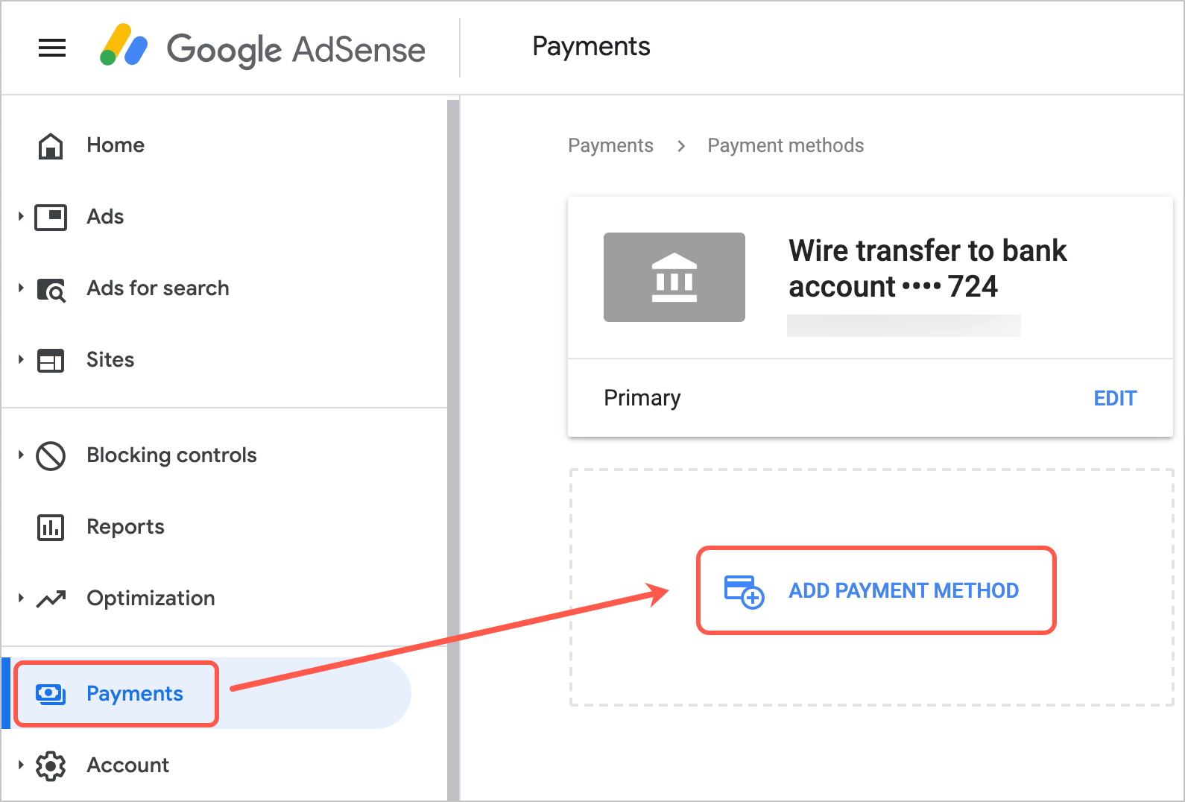Click the add card plus icon
This screenshot has height=802, width=1185.
coord(744,591)
